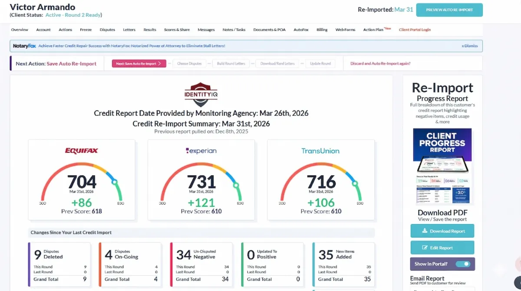The image size is (521, 291).
Task: Toggle the Show In Portal switch
Action: point(463,264)
